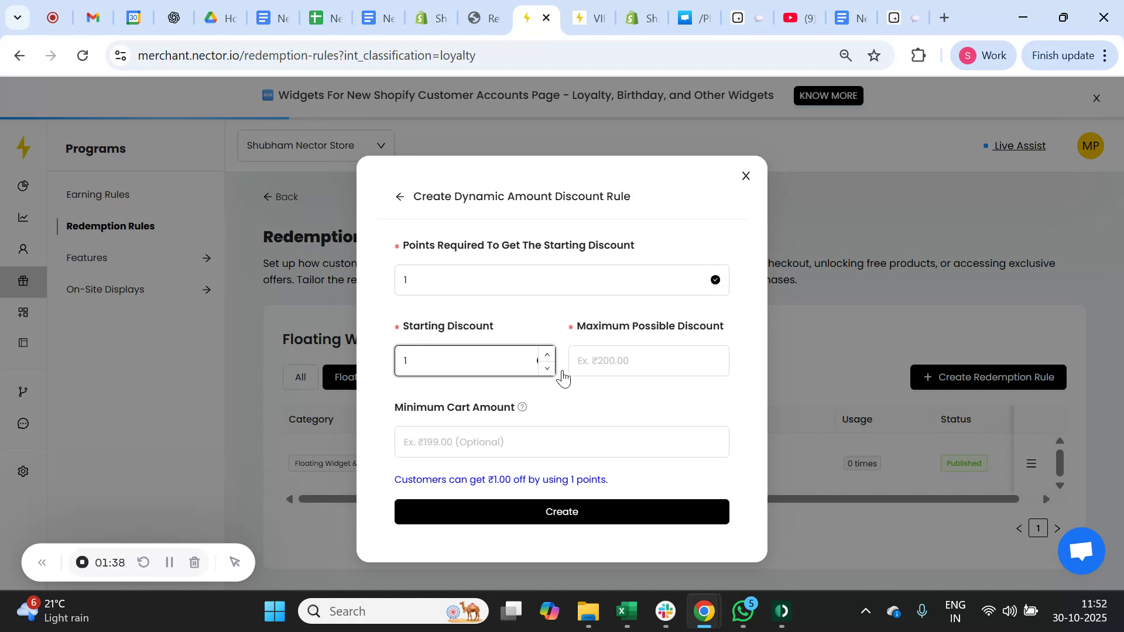Open the chat feedback sidebar icon
The width and height of the screenshot is (1124, 632).
pyautogui.click(x=23, y=423)
